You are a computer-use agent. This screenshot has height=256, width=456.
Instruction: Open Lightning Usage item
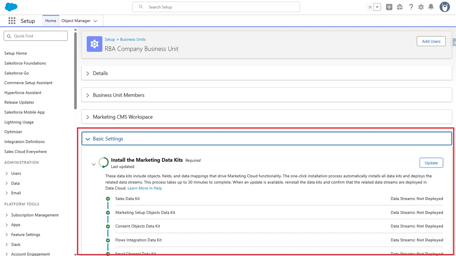point(19,122)
